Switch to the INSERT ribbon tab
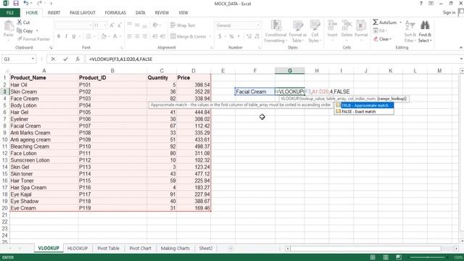464x261 pixels. pos(54,13)
